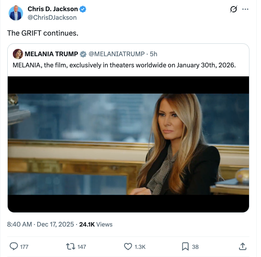Repost this tweet using the retweet icon
The width and height of the screenshot is (261, 257).
71,246
